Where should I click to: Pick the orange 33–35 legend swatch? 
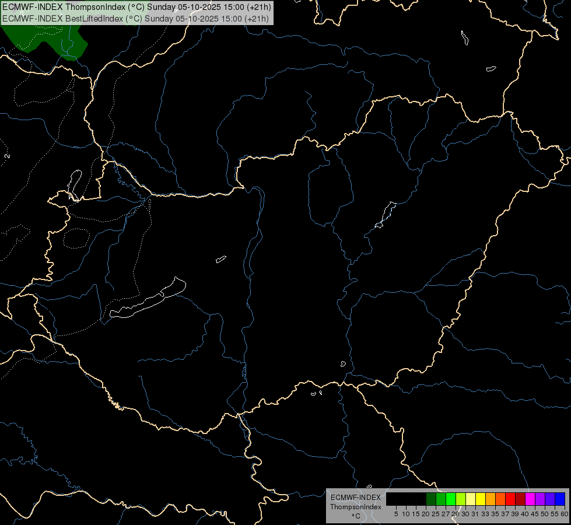(x=491, y=499)
